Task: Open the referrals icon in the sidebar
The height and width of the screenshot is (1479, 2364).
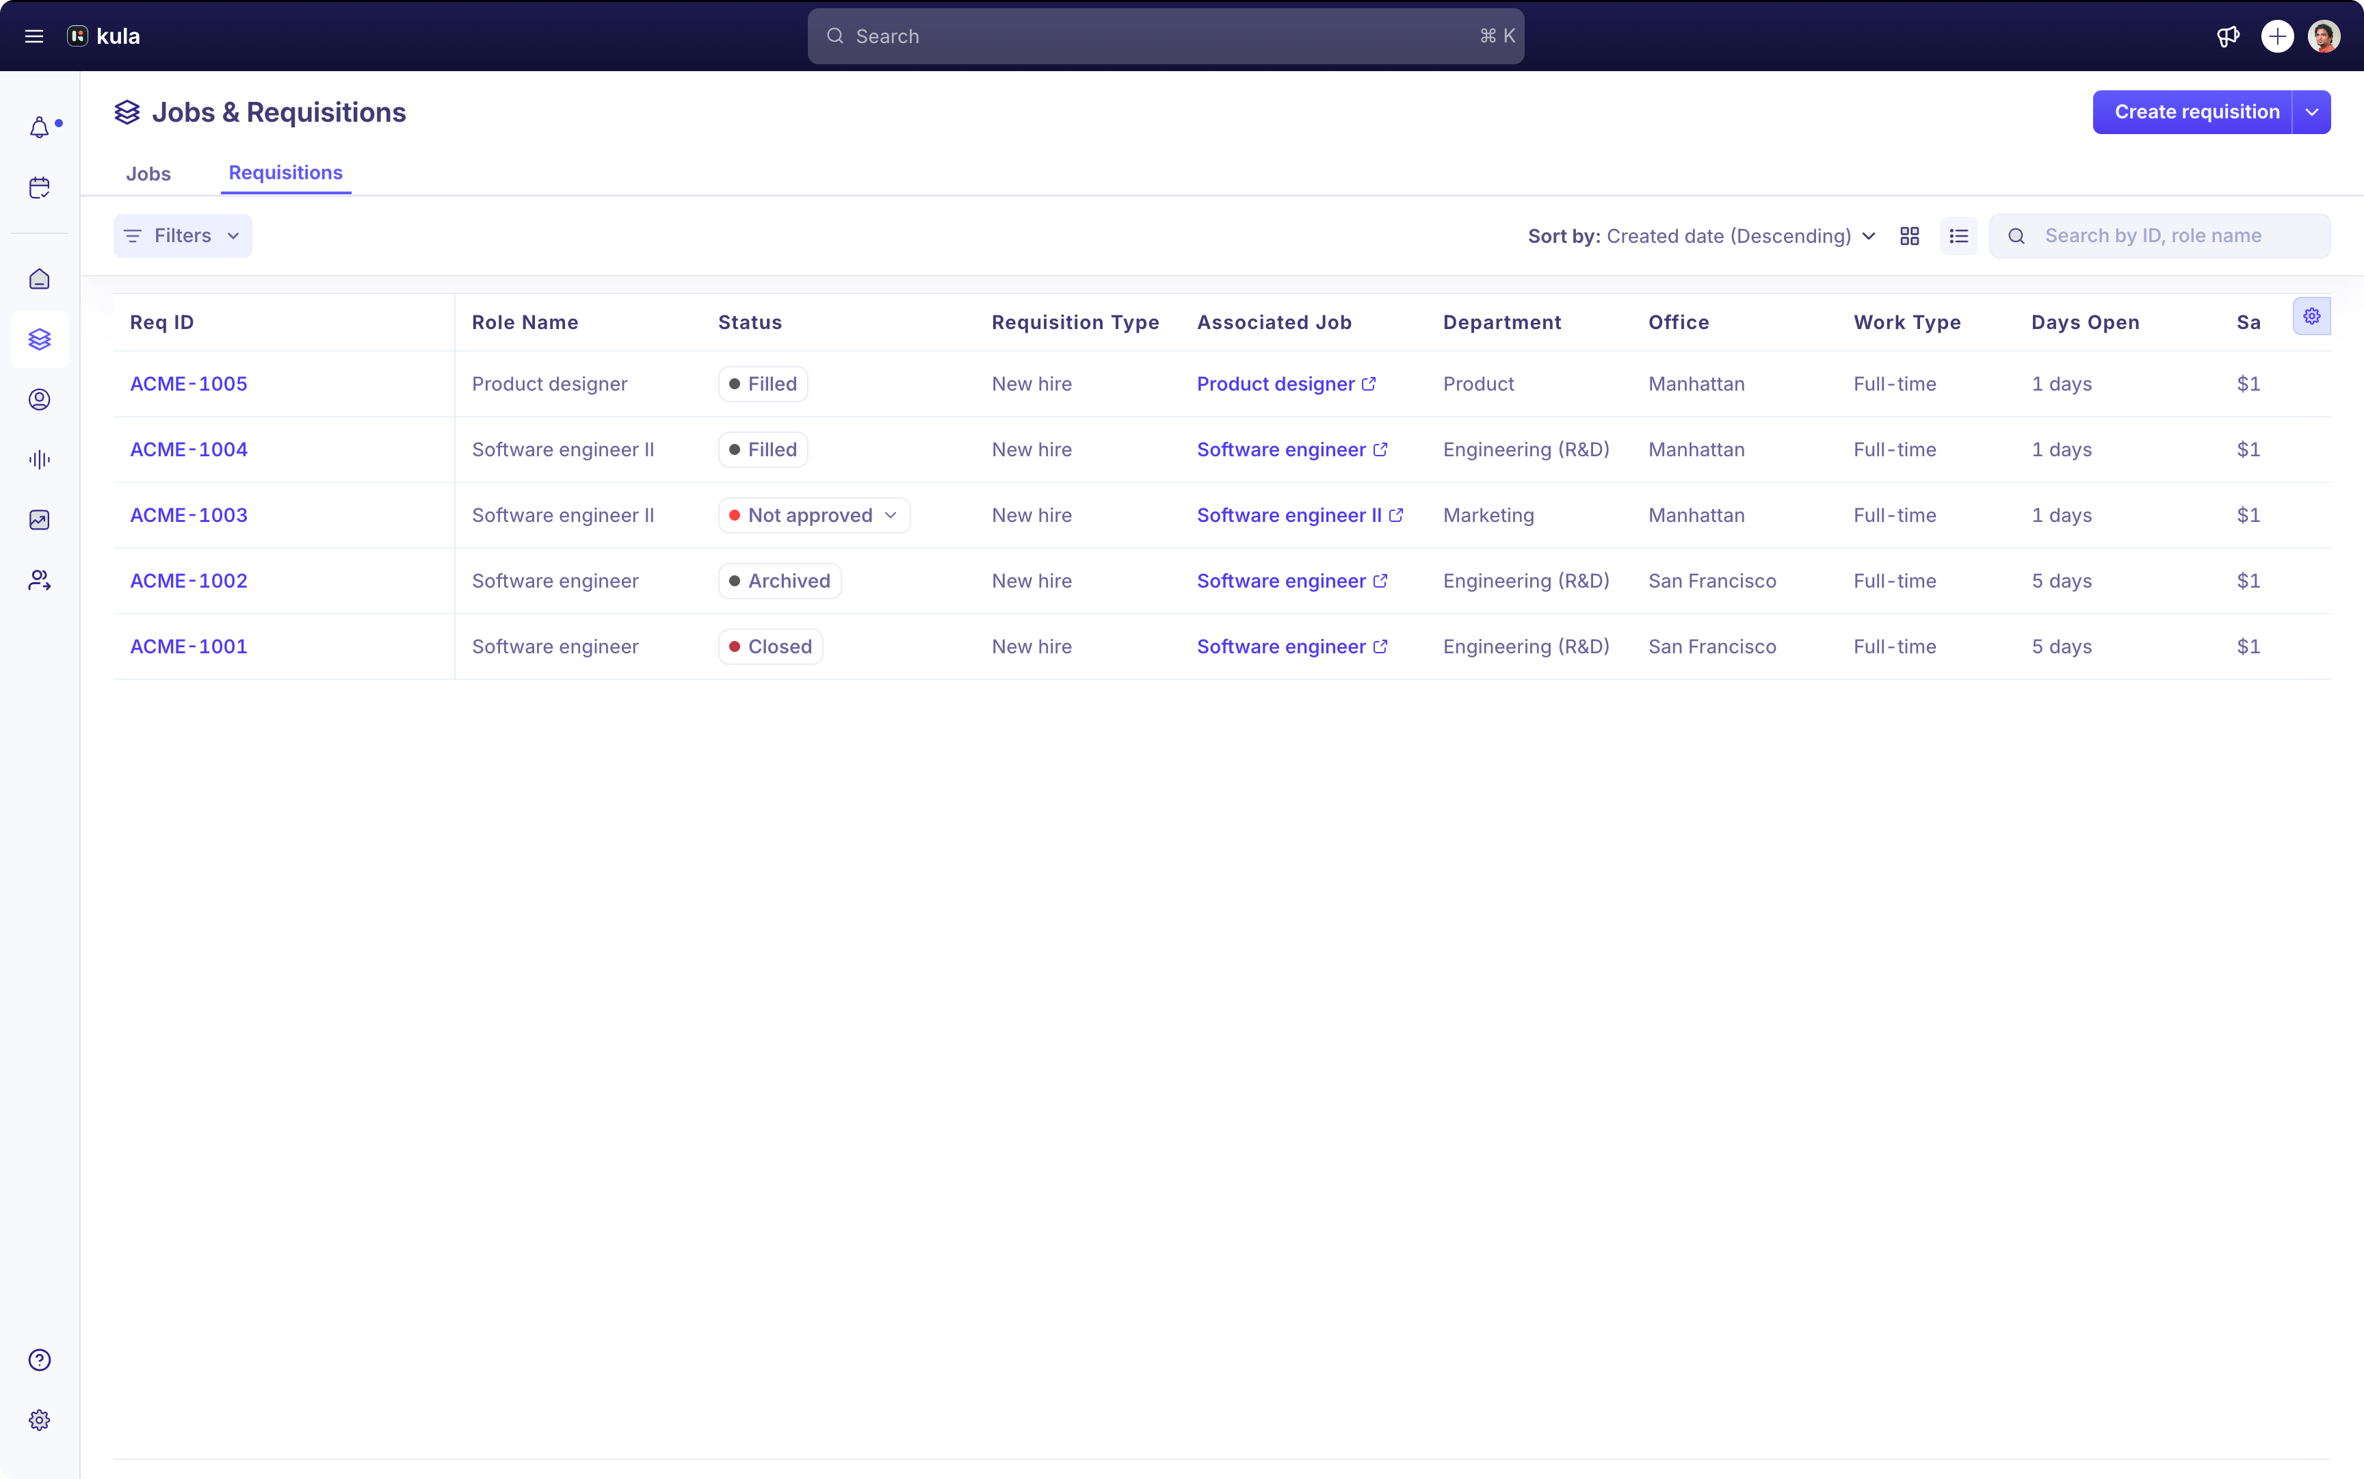Action: coord(40,580)
